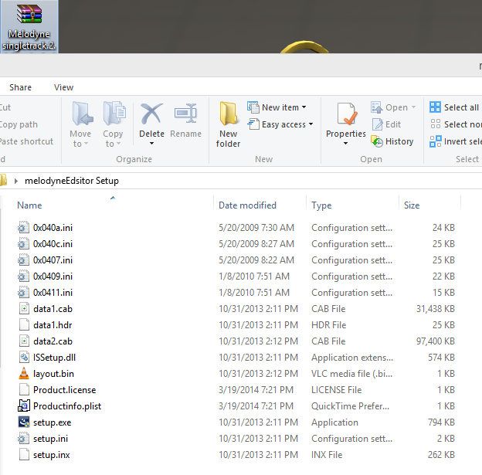Expand the address bar breadcrumb arrow
The height and width of the screenshot is (475, 482).
tap(16, 181)
